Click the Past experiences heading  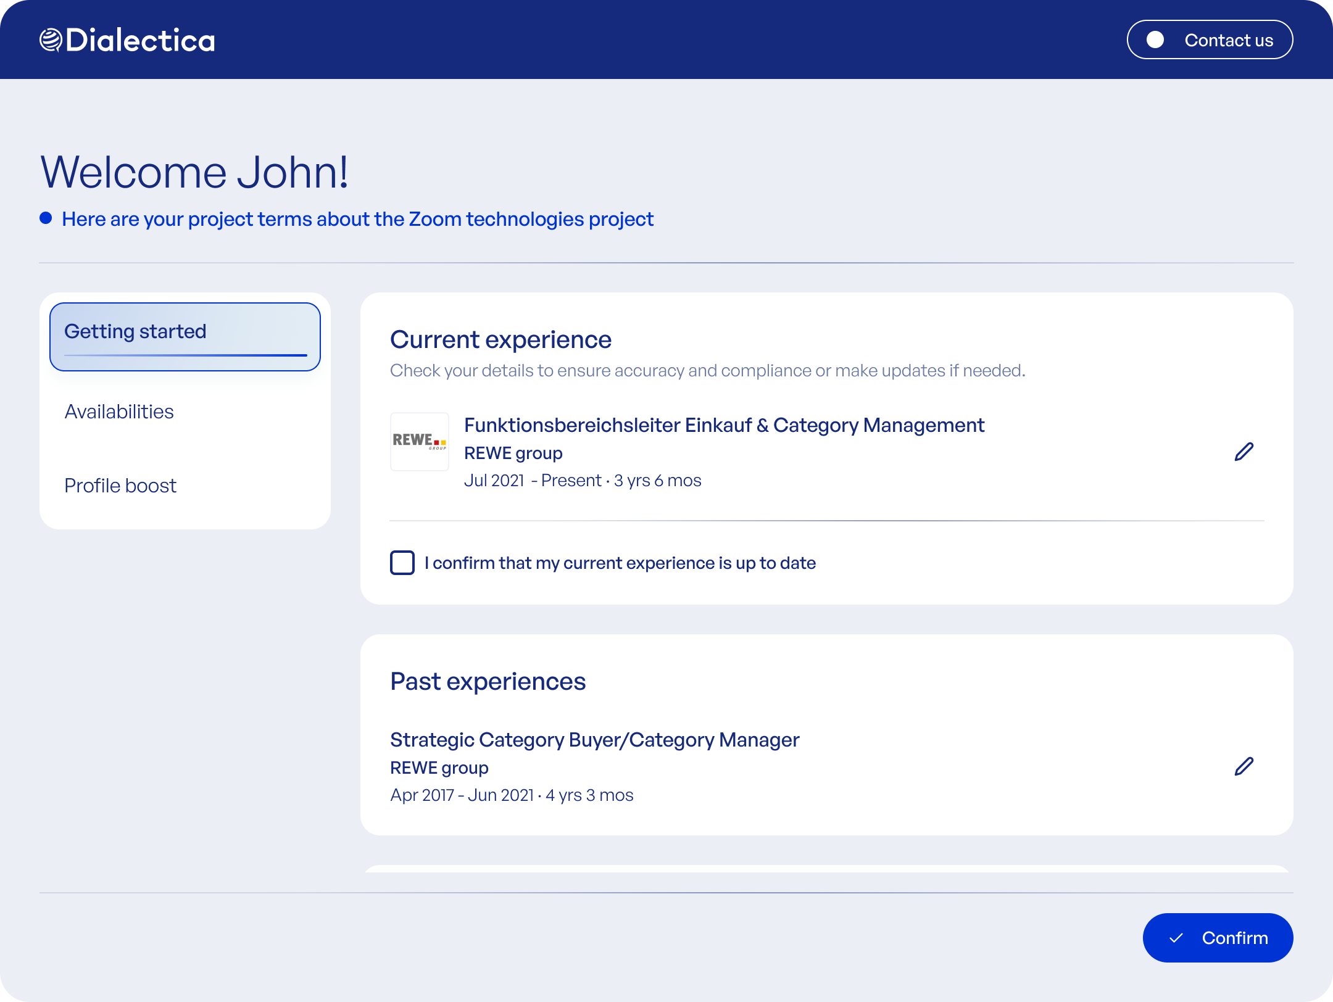point(488,682)
